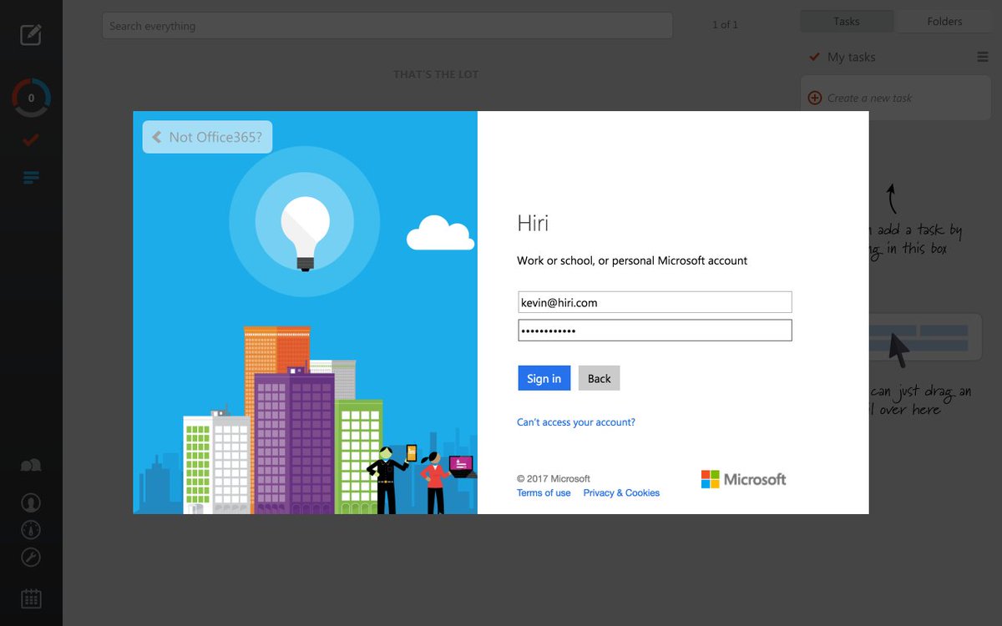
Task: Open the user profile icon in sidebar
Action: [31, 502]
